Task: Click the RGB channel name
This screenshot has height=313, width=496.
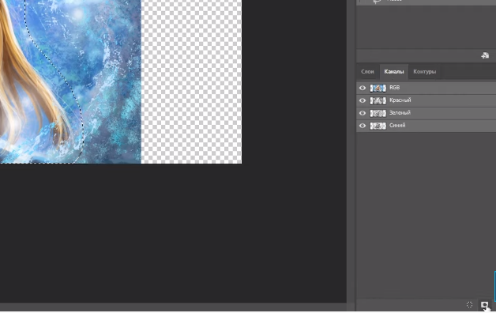Action: tap(394, 88)
